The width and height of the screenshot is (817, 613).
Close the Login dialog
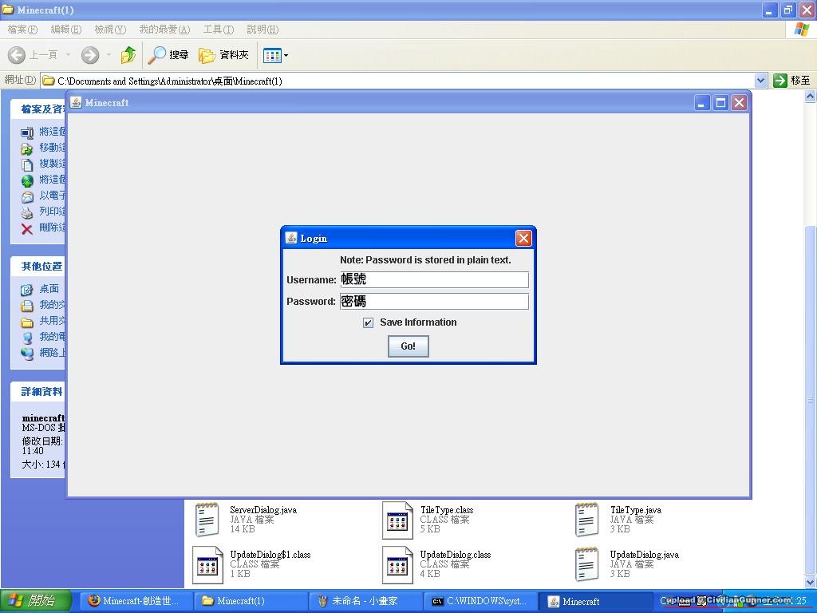point(523,238)
